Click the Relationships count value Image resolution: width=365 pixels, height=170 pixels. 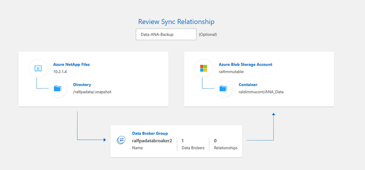coord(215,141)
